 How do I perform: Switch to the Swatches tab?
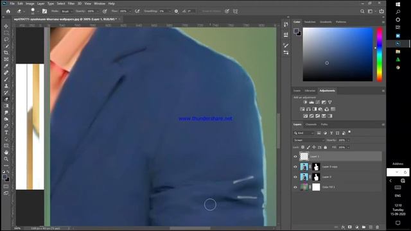310,22
